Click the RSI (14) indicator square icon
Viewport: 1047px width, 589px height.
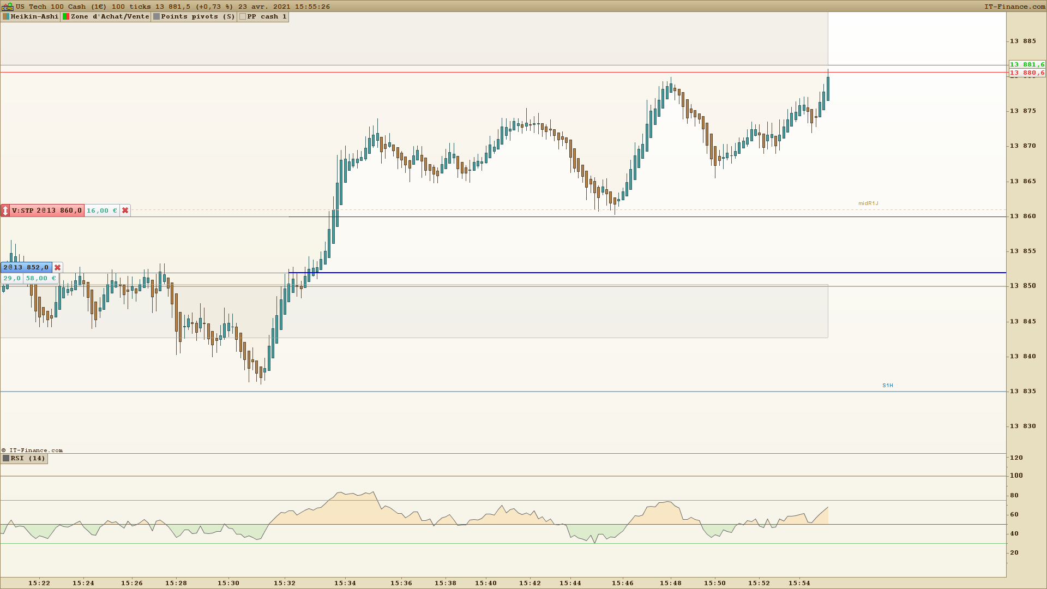pyautogui.click(x=6, y=459)
